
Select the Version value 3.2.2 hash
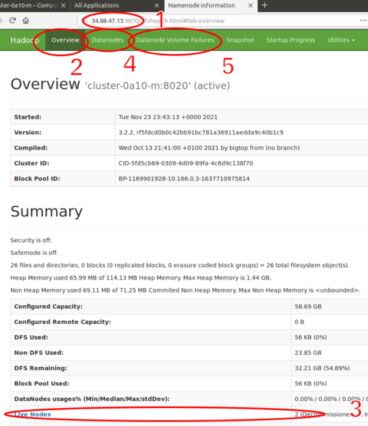(201, 132)
